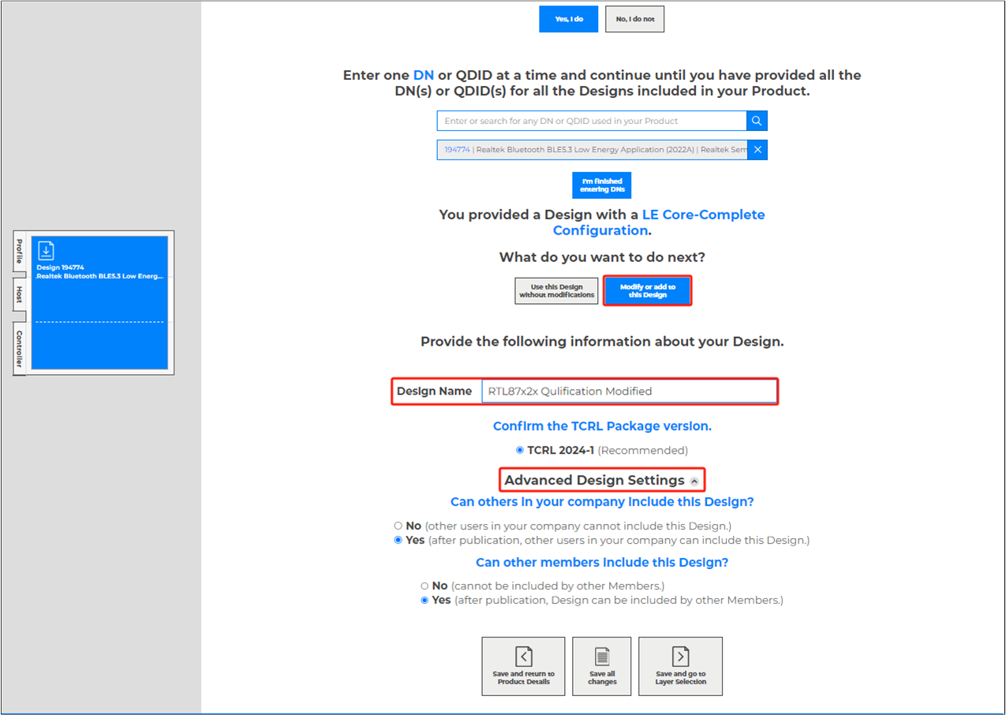Click Confirm the TCRL Package version heading

(x=602, y=426)
